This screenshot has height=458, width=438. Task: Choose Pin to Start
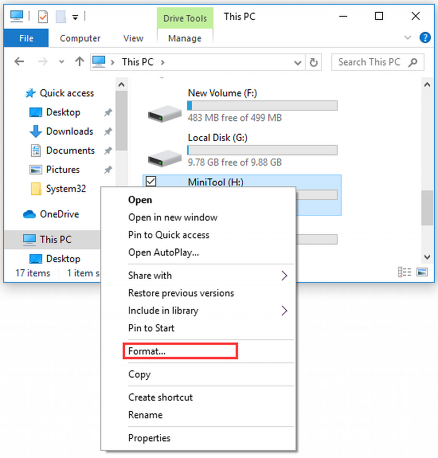pyautogui.click(x=151, y=328)
